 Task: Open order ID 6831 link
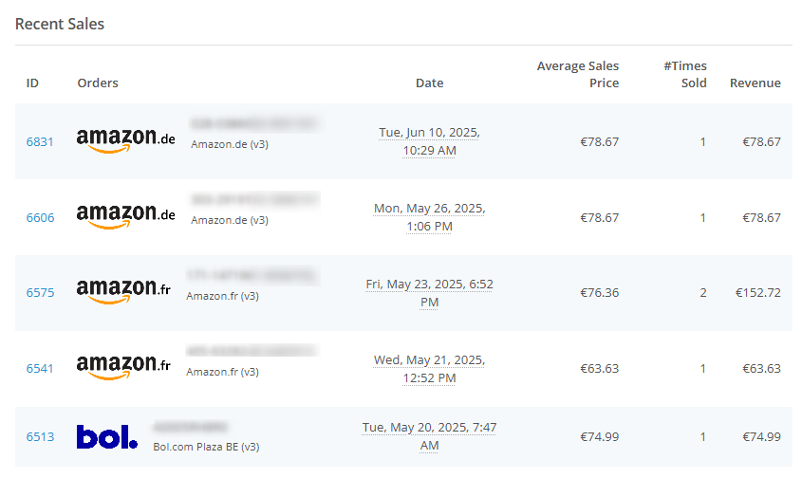coord(40,141)
